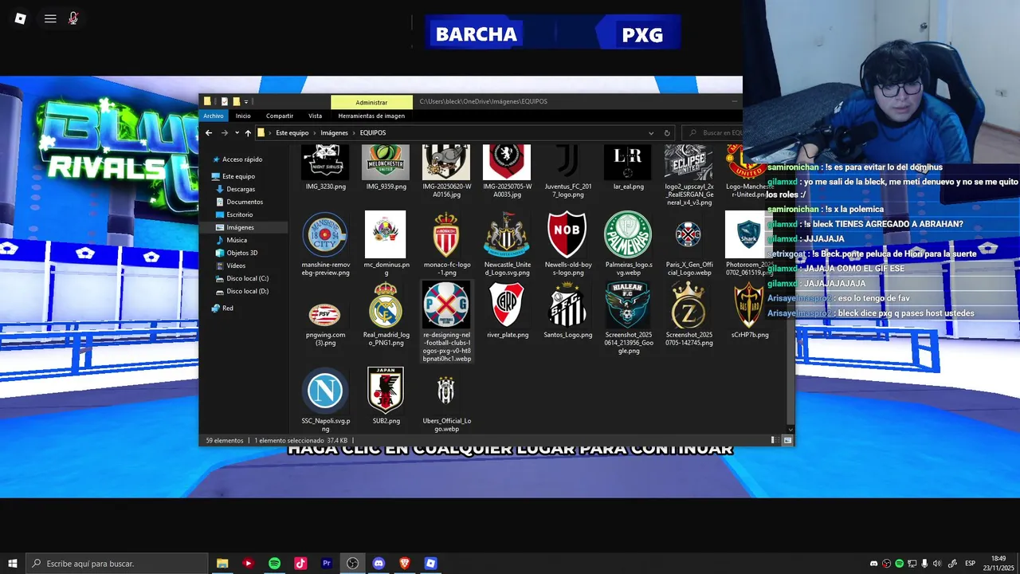Select the SUB2.png Japan file

tap(386, 395)
